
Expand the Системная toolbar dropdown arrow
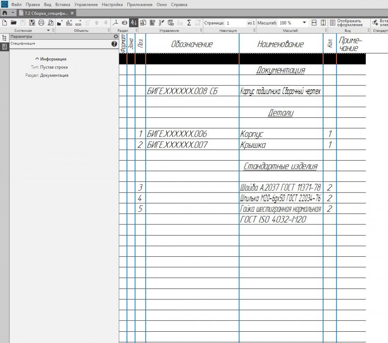[48, 30]
